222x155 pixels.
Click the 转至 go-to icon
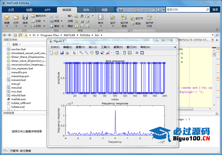(52, 21)
